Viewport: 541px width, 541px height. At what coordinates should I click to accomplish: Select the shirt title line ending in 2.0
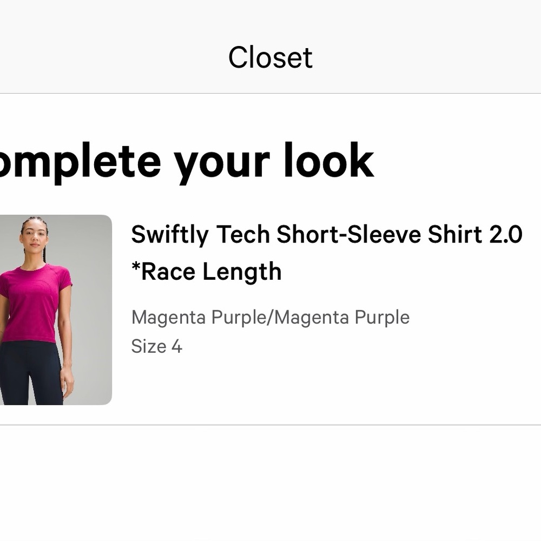[x=327, y=234]
